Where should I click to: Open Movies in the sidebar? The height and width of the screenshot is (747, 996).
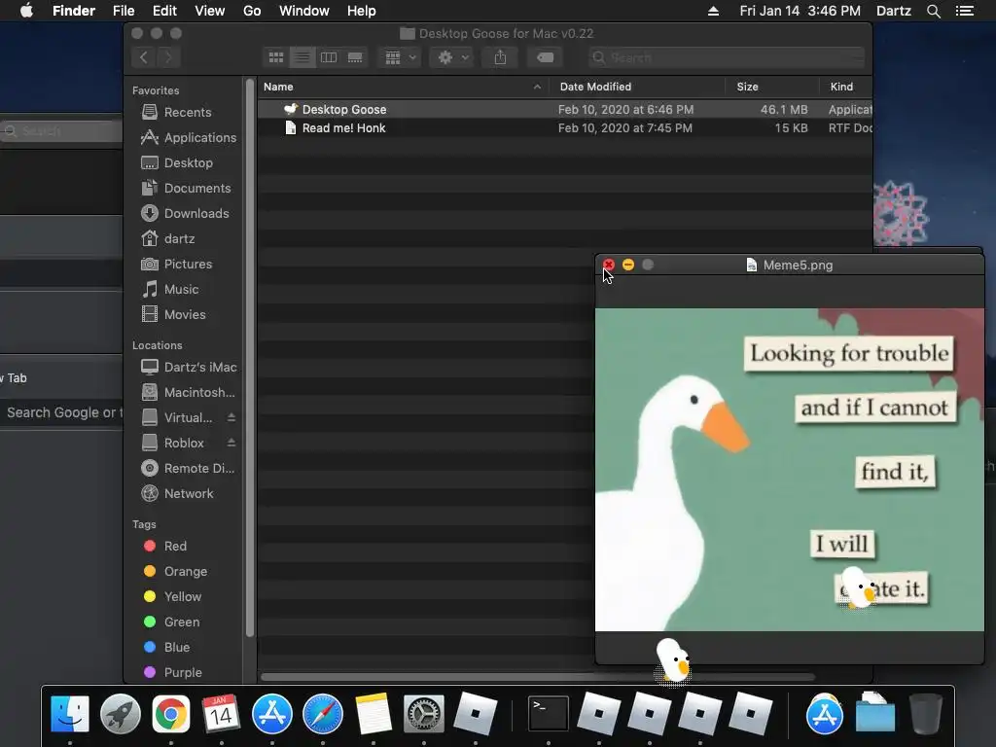coord(173,314)
